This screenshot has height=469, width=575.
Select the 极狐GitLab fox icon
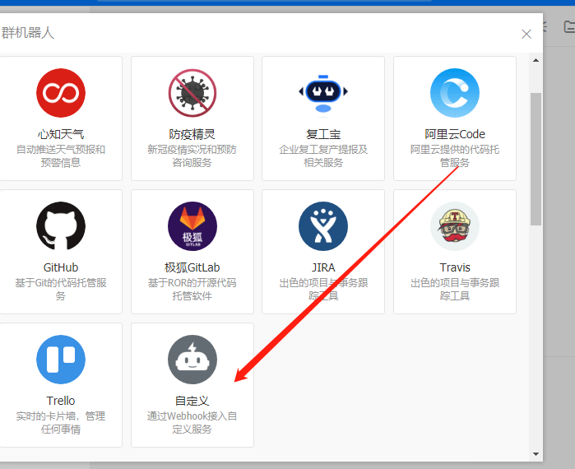[x=192, y=226]
